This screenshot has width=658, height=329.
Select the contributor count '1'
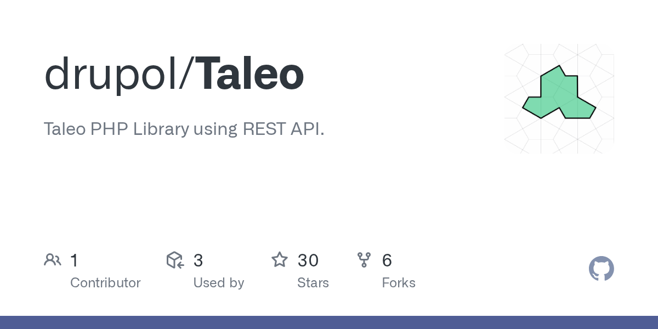74,260
